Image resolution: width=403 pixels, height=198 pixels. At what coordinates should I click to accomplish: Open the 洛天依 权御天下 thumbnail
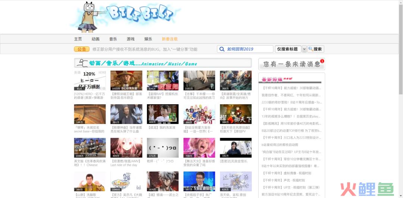coord(236,114)
